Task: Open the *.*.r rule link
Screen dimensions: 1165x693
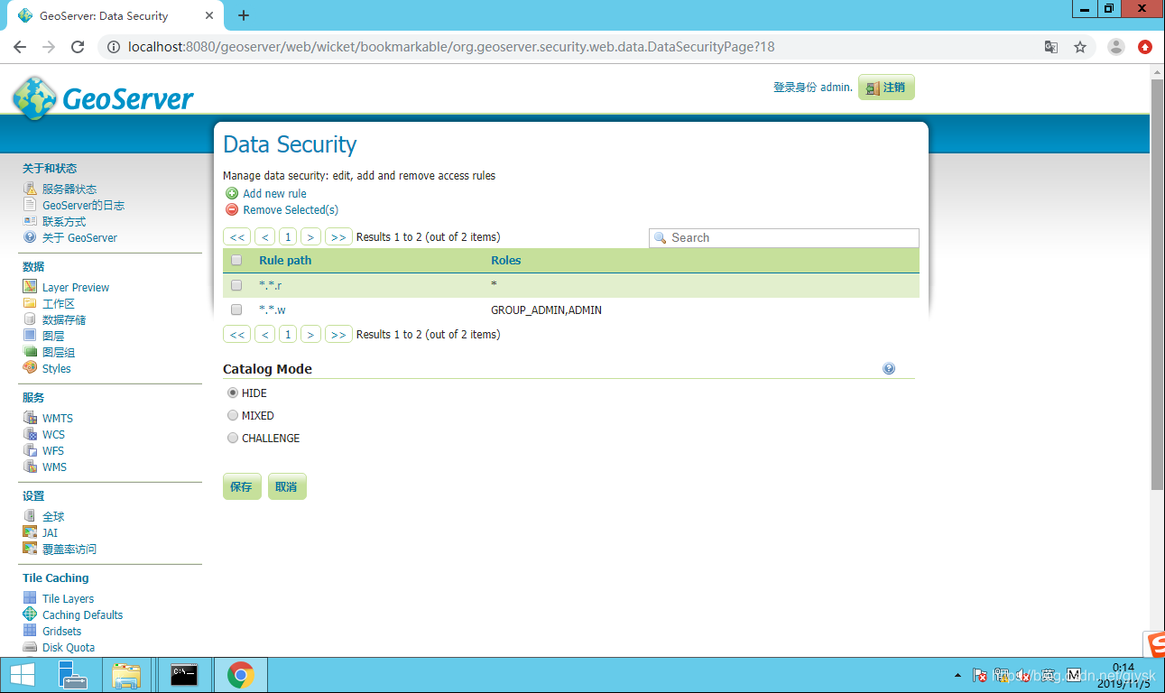Action: pyautogui.click(x=271, y=285)
